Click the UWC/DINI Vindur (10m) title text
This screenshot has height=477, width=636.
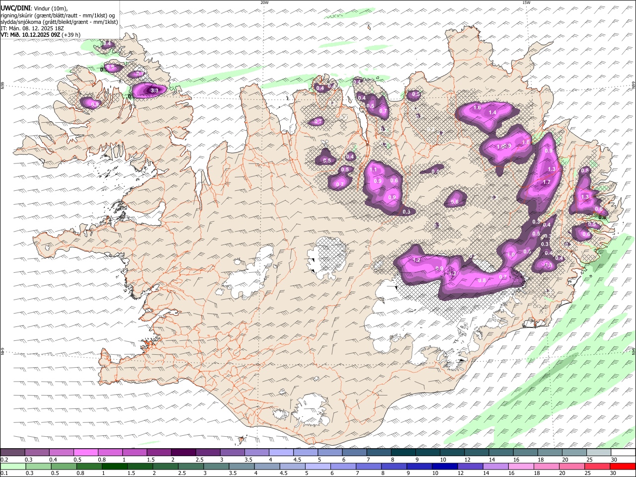tap(34, 8)
